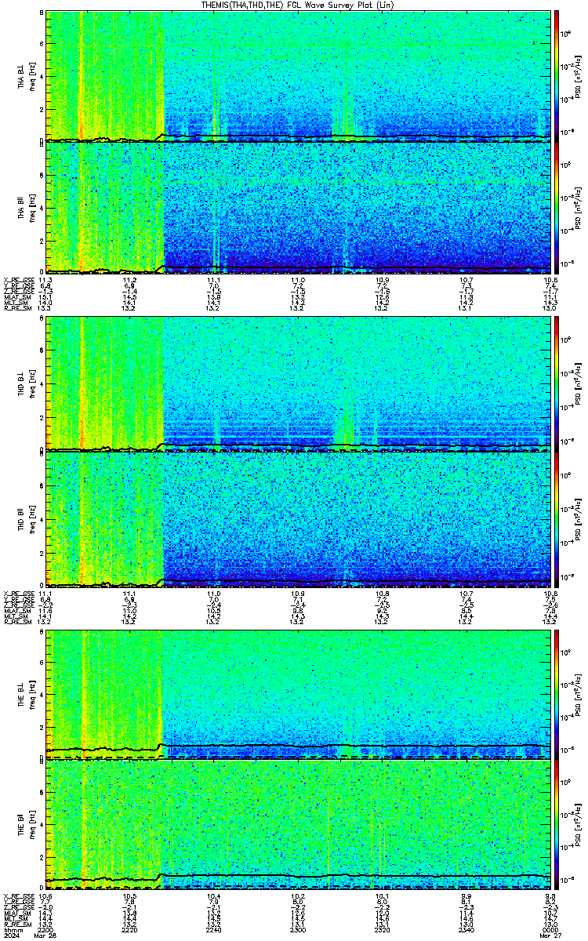Click the MLT_SM row label under THE panels
Screen dimensions: 588x941
15,919
